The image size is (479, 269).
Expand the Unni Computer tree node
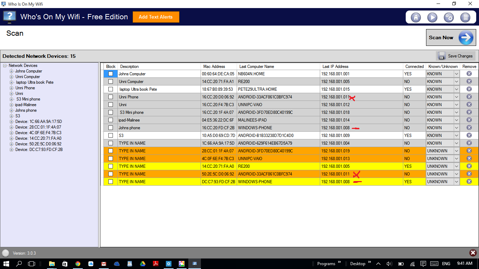pyautogui.click(x=12, y=77)
